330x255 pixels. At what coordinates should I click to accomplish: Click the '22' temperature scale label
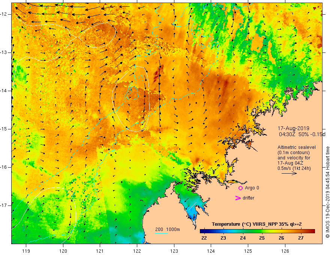point(204,238)
